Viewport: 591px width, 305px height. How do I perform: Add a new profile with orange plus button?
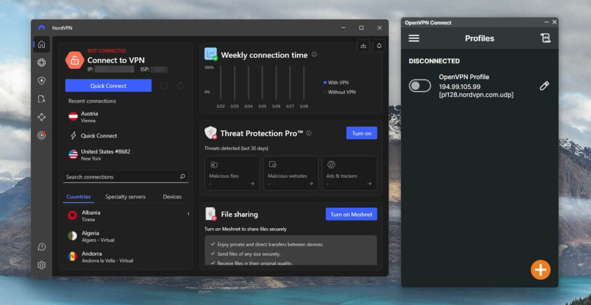541,269
